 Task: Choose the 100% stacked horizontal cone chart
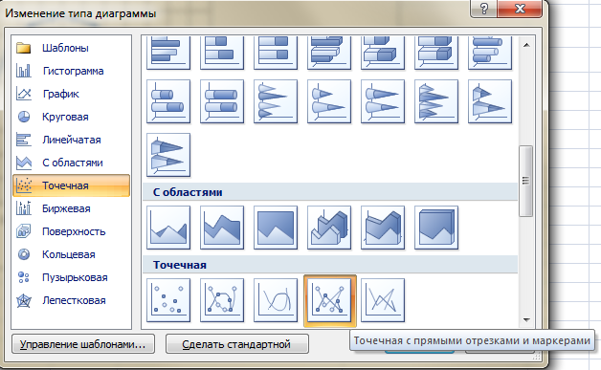click(x=383, y=101)
